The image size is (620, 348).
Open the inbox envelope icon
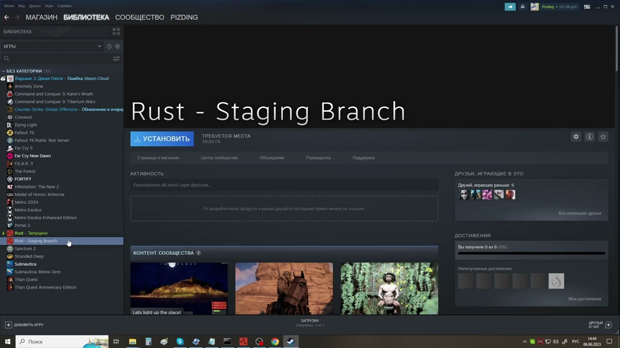(x=523, y=7)
